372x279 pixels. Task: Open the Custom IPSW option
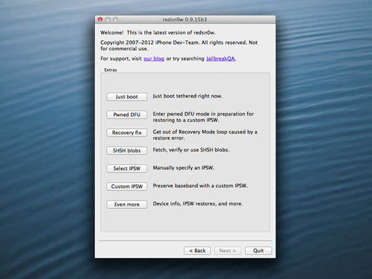(x=126, y=187)
